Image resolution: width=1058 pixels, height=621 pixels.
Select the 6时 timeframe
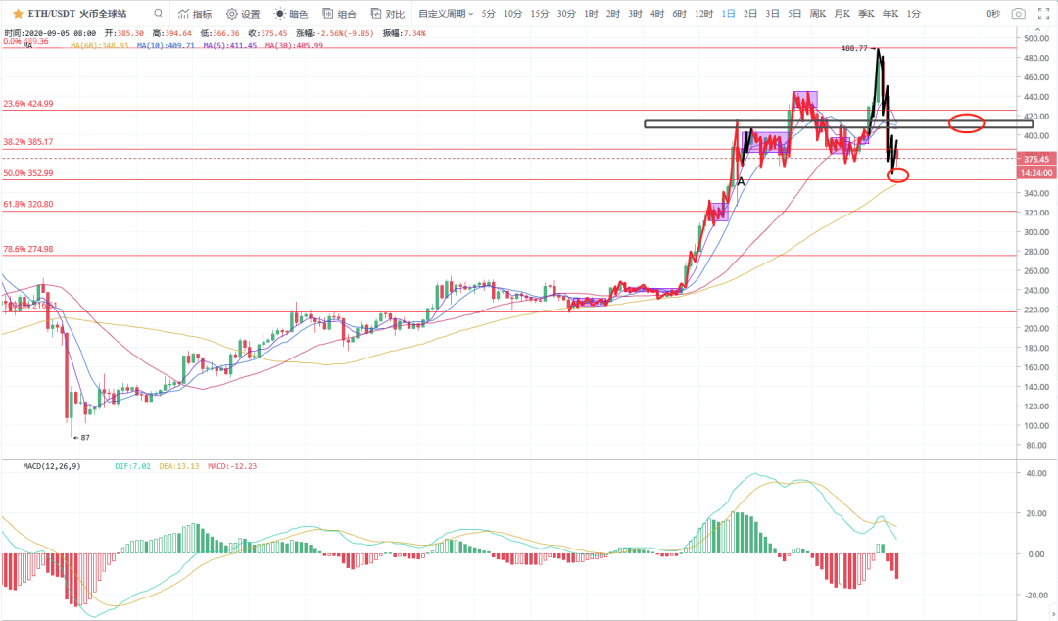point(680,14)
